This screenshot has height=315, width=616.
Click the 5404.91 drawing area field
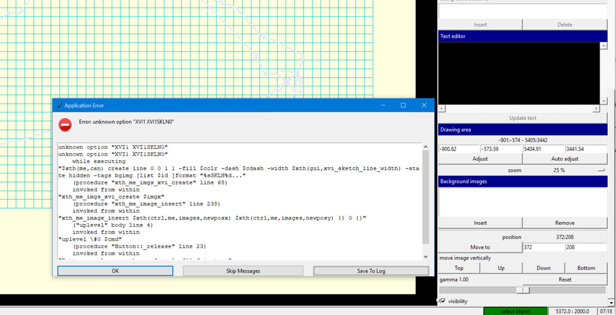(x=544, y=149)
